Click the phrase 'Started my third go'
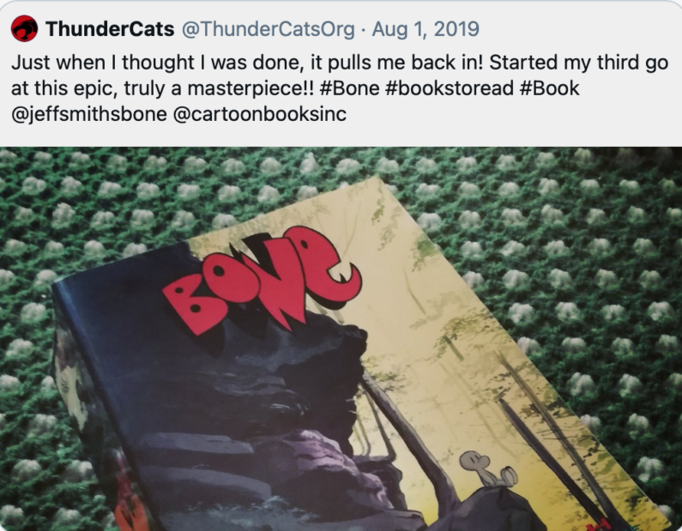Image resolution: width=682 pixels, height=531 pixels. click(578, 63)
